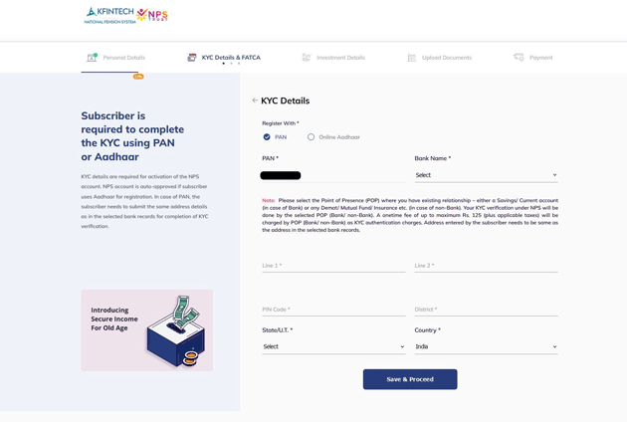The height and width of the screenshot is (422, 627).
Task: Click the KFintech logo
Action: point(108,15)
